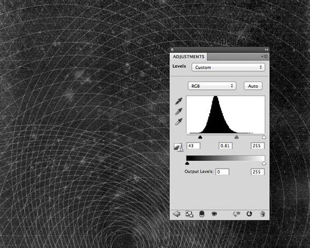
Task: Click the input midtone gray slider
Action: pos(237,137)
